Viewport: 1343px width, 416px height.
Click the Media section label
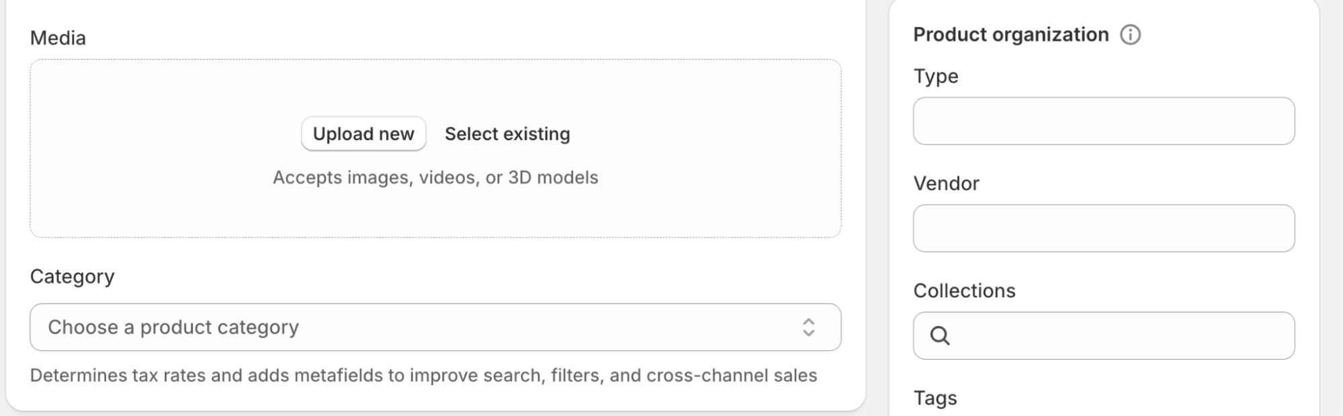(58, 38)
